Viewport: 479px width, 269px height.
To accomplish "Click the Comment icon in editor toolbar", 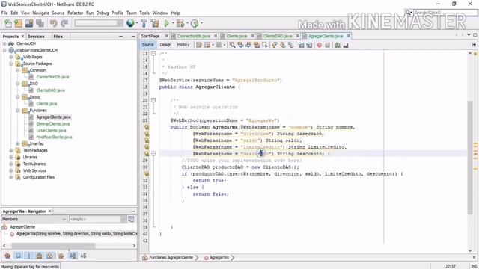I will [x=338, y=45].
